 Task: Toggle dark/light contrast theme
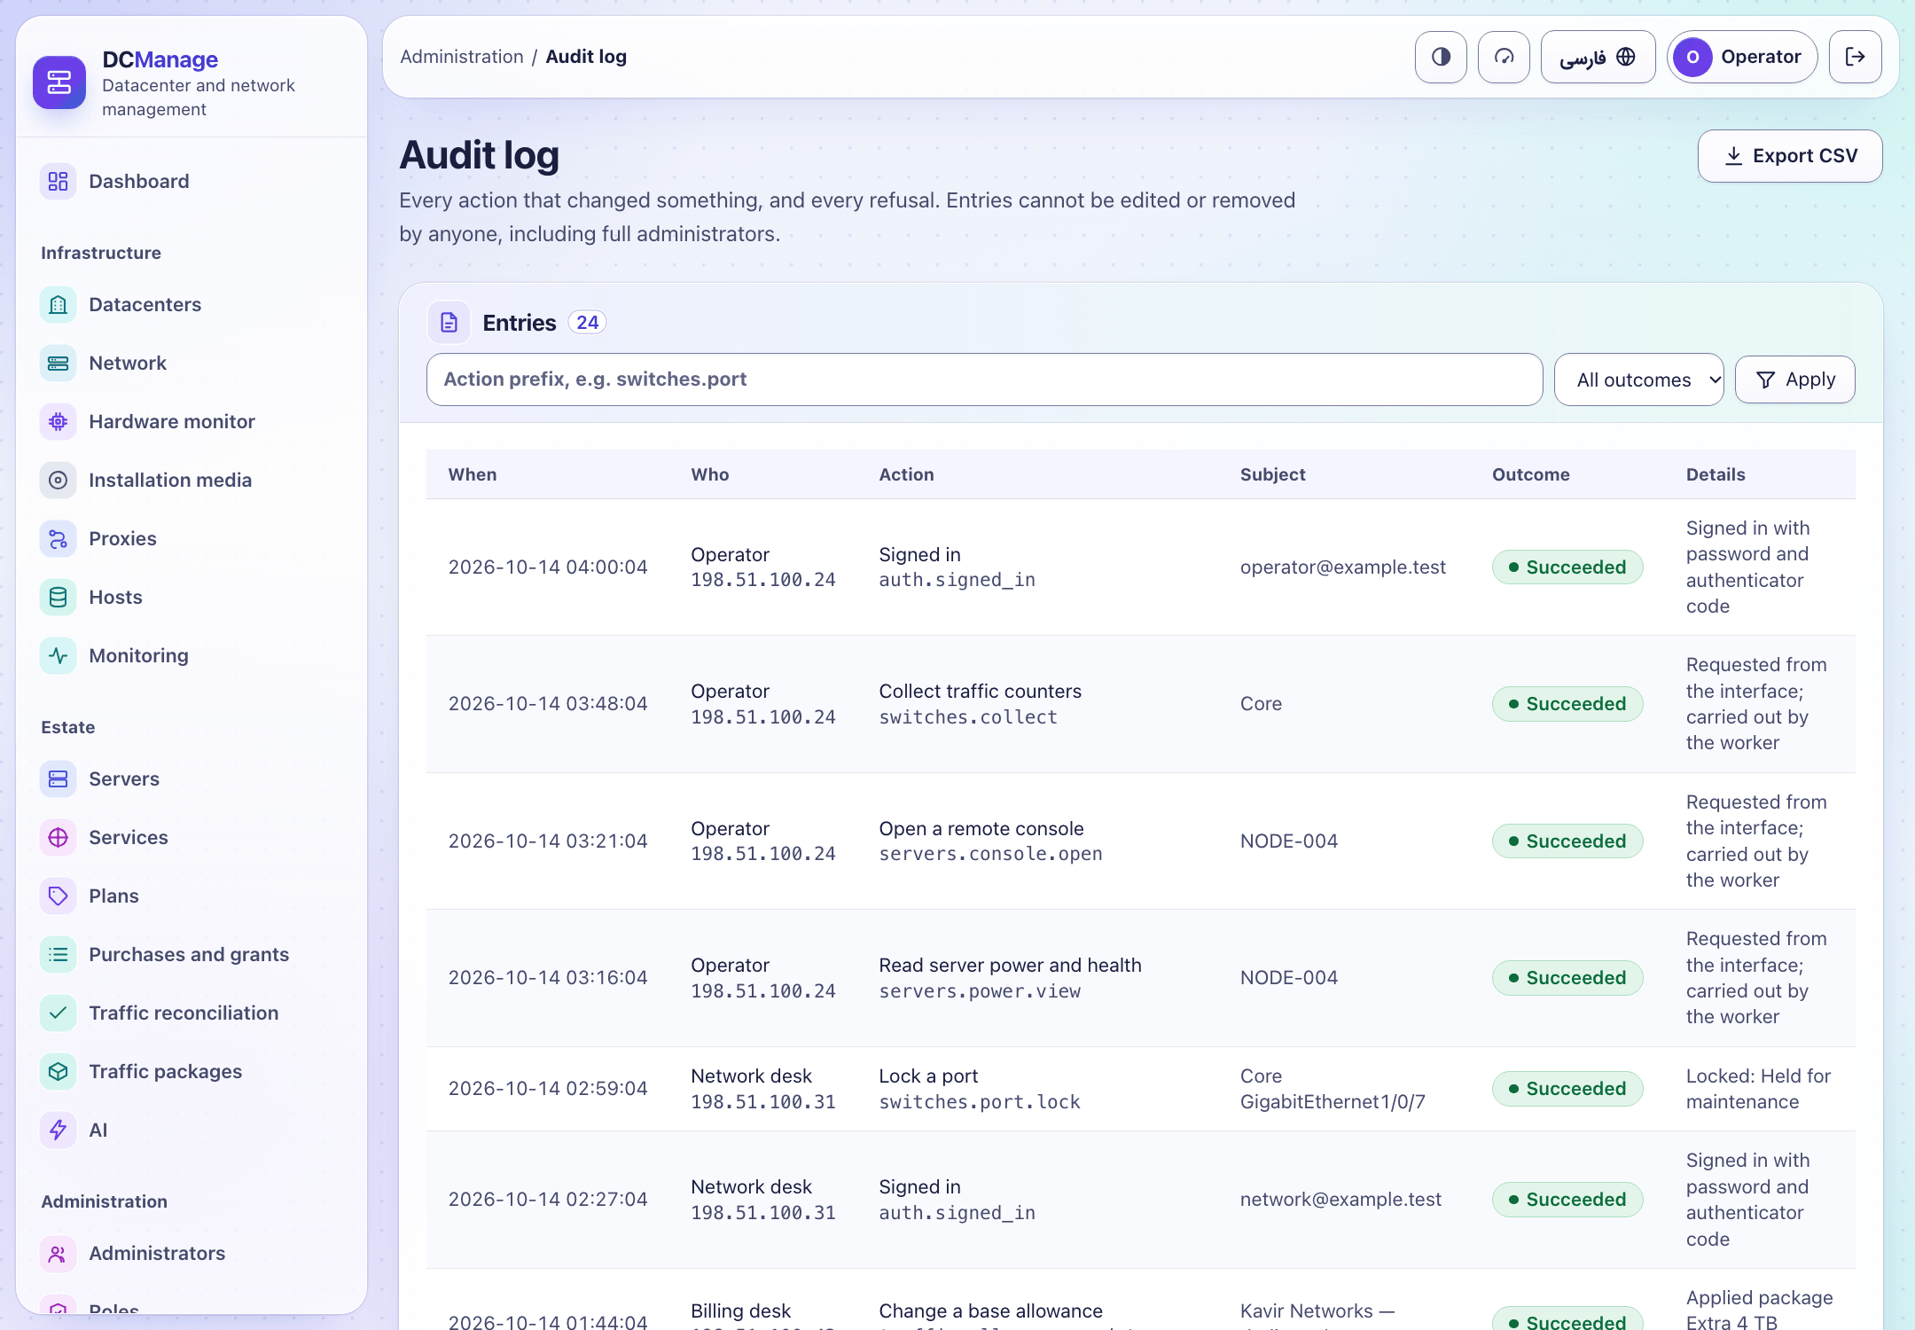tap(1441, 57)
